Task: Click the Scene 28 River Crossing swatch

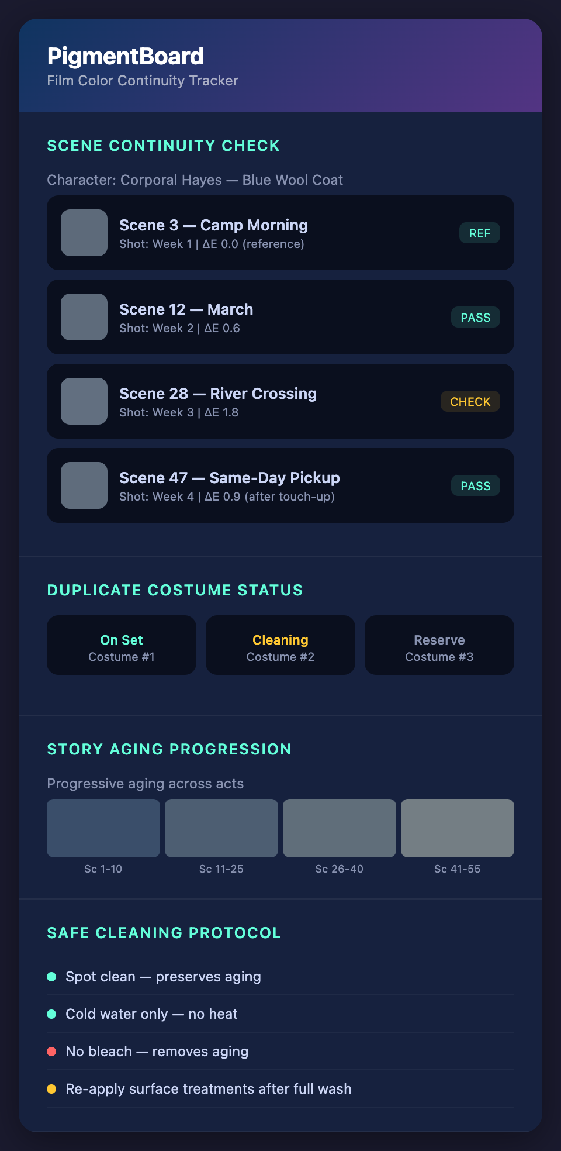Action: point(84,401)
